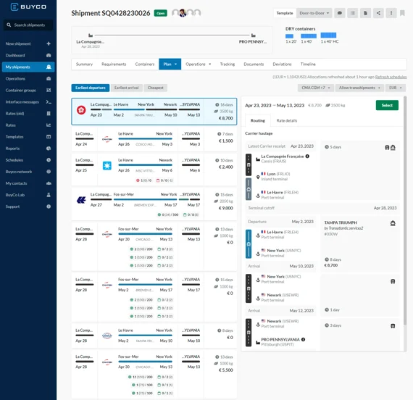Select the €5,500 13 days route option

tap(154, 374)
